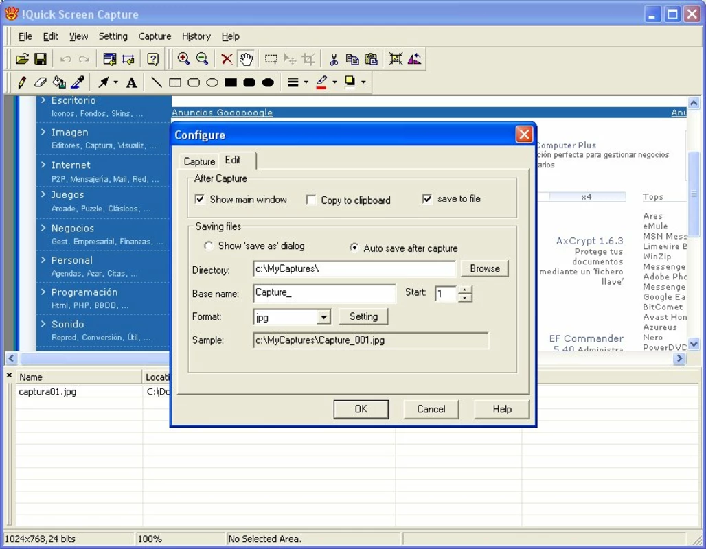
Task: Click the Crop tool icon
Action: (x=308, y=59)
